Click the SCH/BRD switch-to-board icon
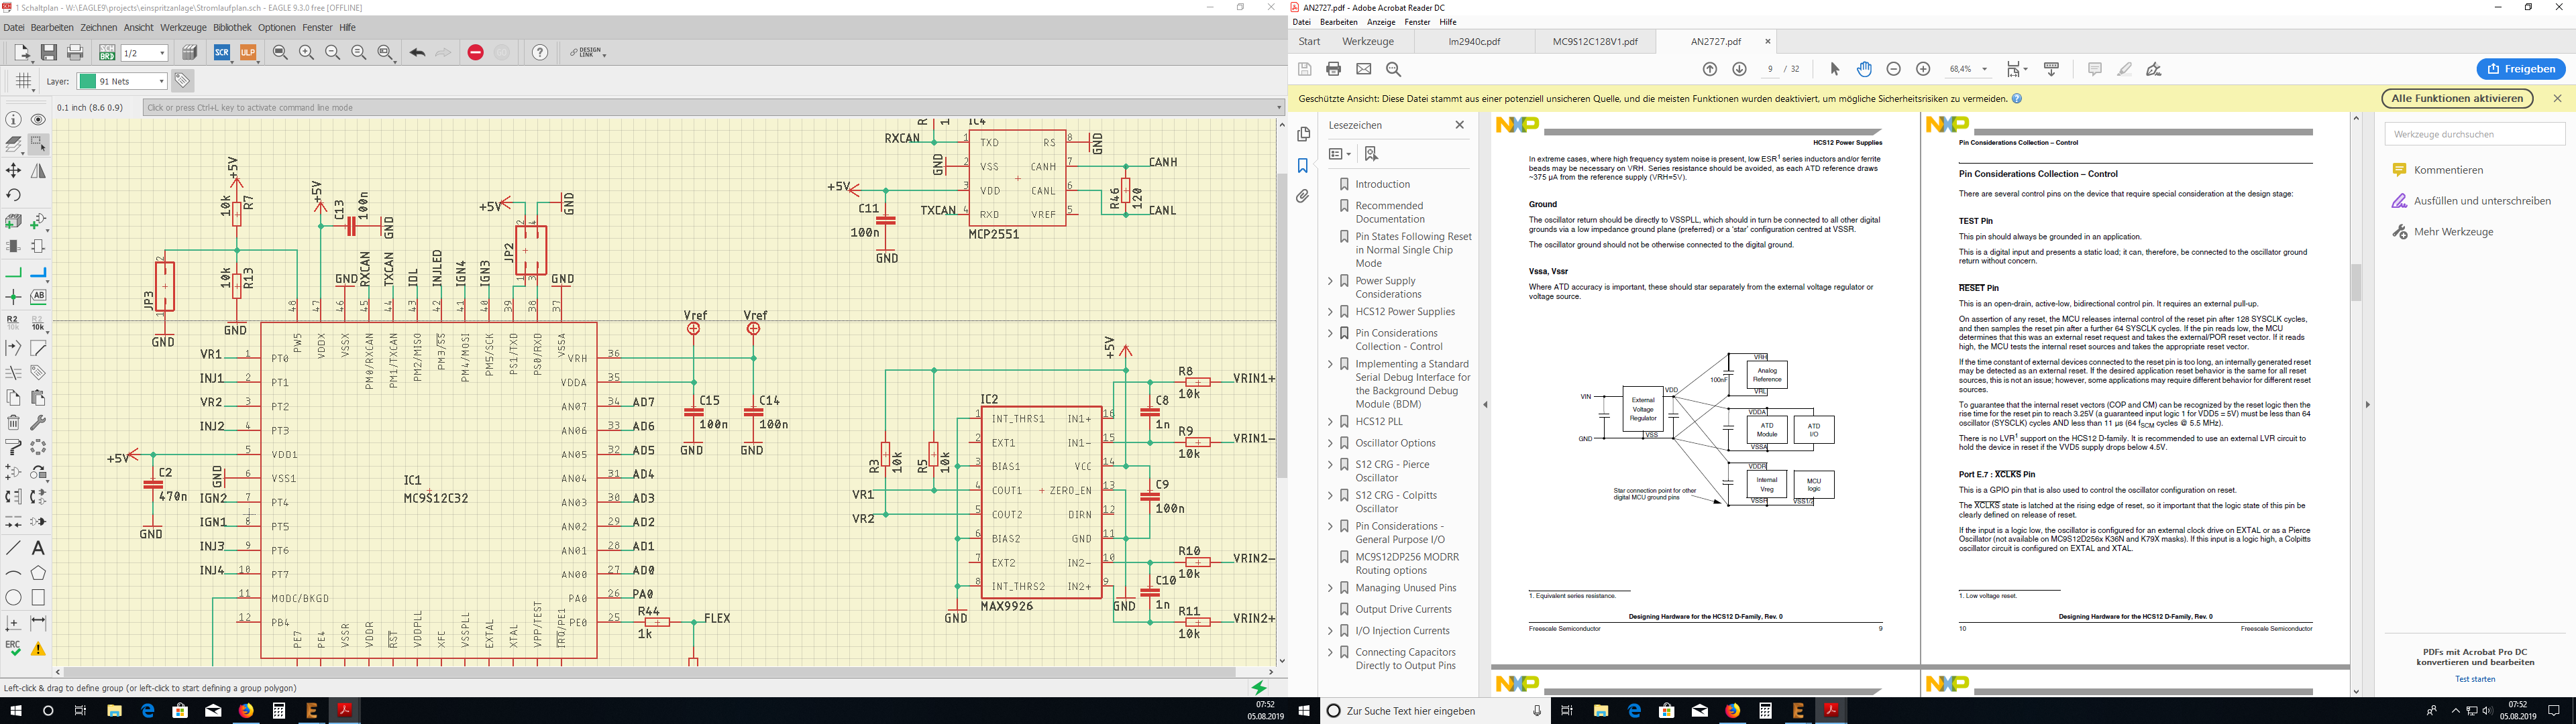 point(107,53)
